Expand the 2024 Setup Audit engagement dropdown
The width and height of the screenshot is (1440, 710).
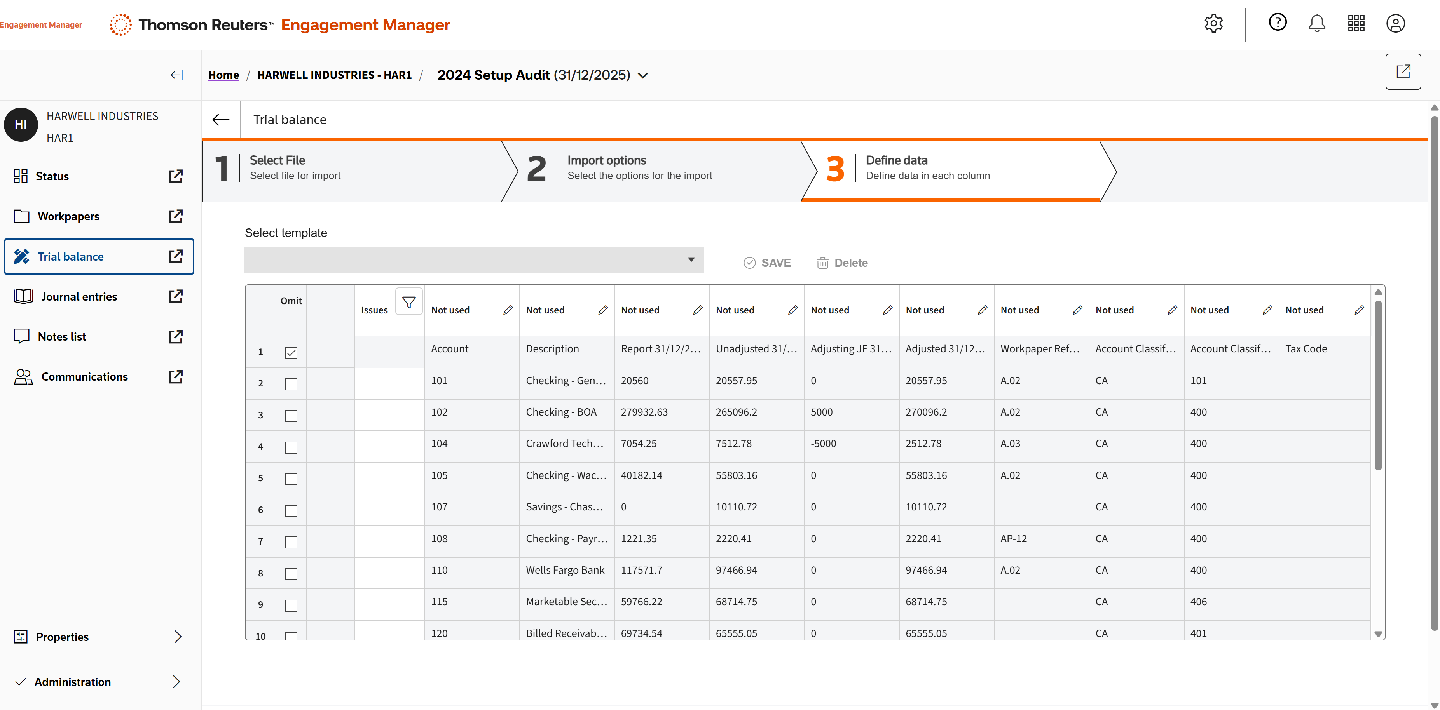pyautogui.click(x=643, y=75)
